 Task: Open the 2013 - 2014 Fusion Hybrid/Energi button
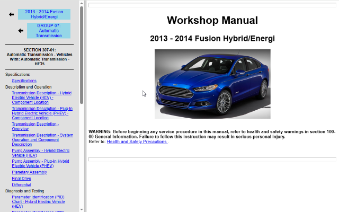(44, 14)
